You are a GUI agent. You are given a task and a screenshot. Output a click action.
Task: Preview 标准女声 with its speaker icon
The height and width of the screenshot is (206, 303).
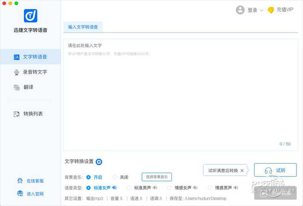click(114, 187)
